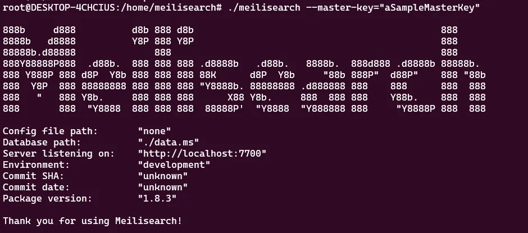Click the "Server listening on:" label
Screen dimensions: 528x233
(x=59, y=153)
